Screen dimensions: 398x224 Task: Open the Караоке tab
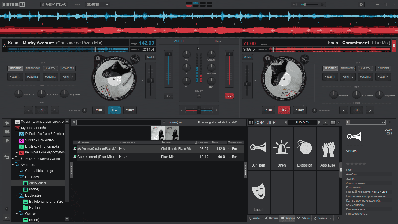[x=320, y=218]
